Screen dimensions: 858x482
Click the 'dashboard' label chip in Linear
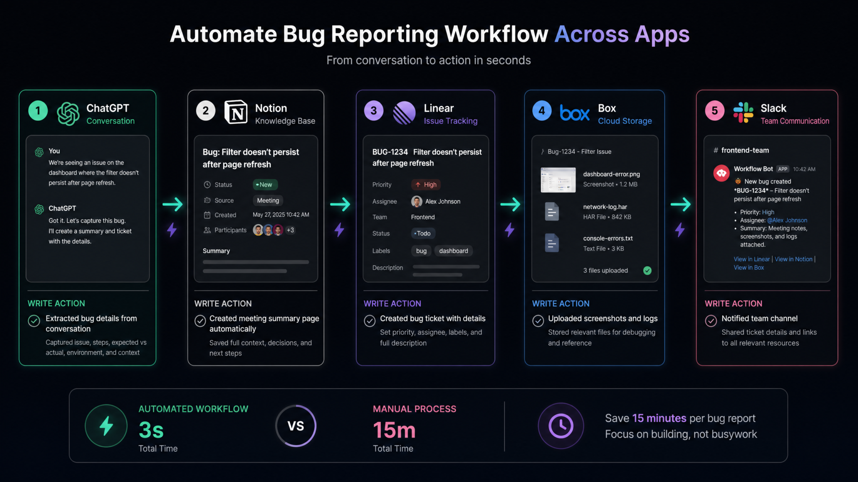tap(454, 251)
